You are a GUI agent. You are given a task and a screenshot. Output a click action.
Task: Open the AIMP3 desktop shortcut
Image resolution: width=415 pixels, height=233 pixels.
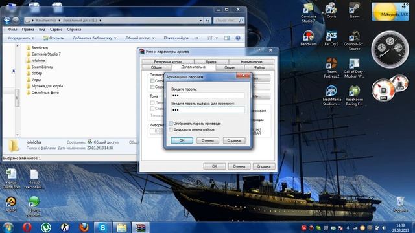[x=11, y=205]
